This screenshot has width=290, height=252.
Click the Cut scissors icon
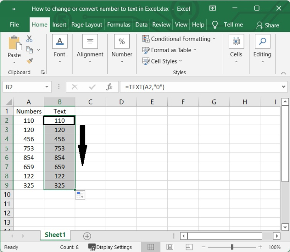(29, 39)
